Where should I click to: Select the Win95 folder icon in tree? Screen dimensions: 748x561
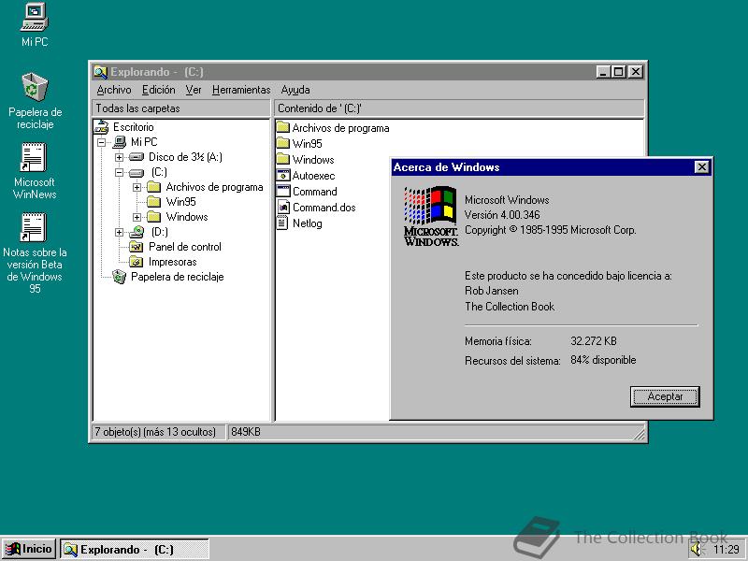pyautogui.click(x=153, y=202)
